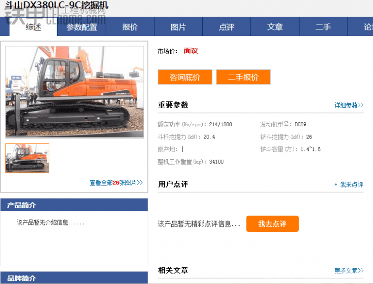This screenshot has width=373, height=284.
Task: Click the large excavator main photo
Action: 75,92
